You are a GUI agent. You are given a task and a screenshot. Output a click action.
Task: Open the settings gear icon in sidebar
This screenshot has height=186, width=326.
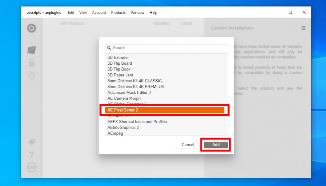click(32, 28)
